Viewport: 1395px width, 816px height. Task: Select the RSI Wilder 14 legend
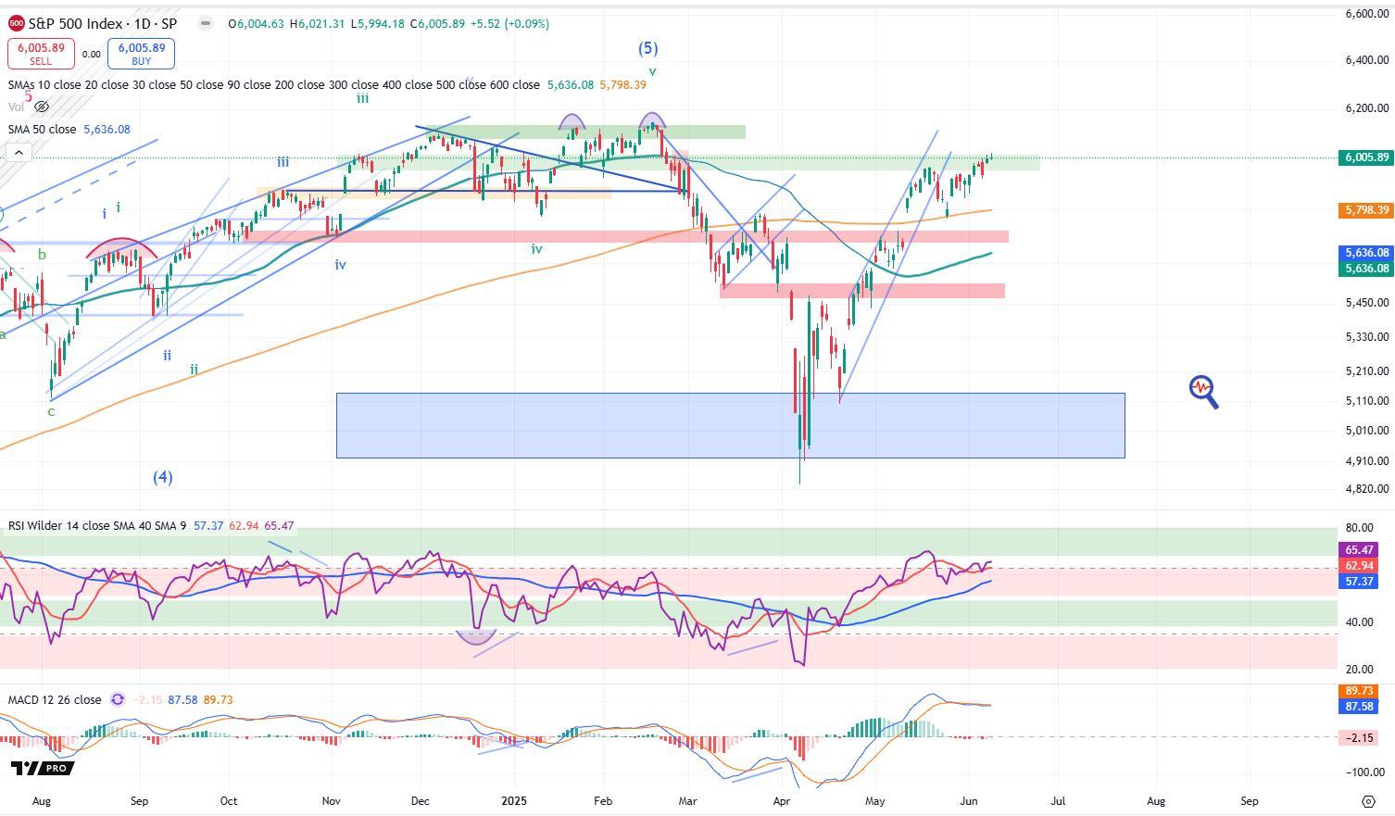coord(97,526)
